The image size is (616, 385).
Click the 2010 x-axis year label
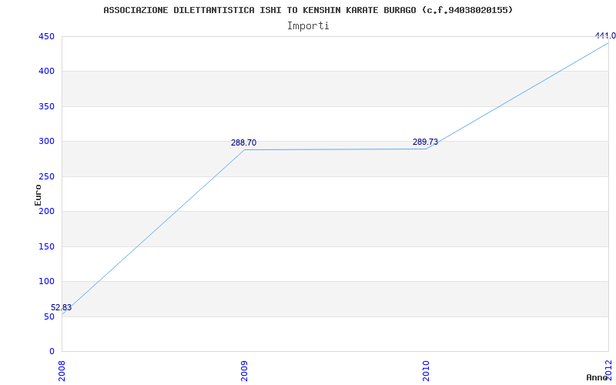(427, 371)
